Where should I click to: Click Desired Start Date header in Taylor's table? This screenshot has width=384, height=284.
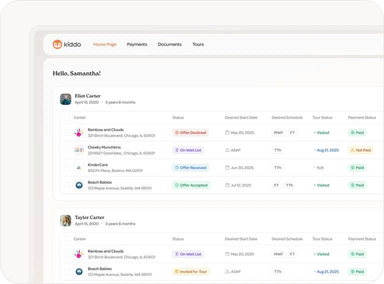coord(241,239)
